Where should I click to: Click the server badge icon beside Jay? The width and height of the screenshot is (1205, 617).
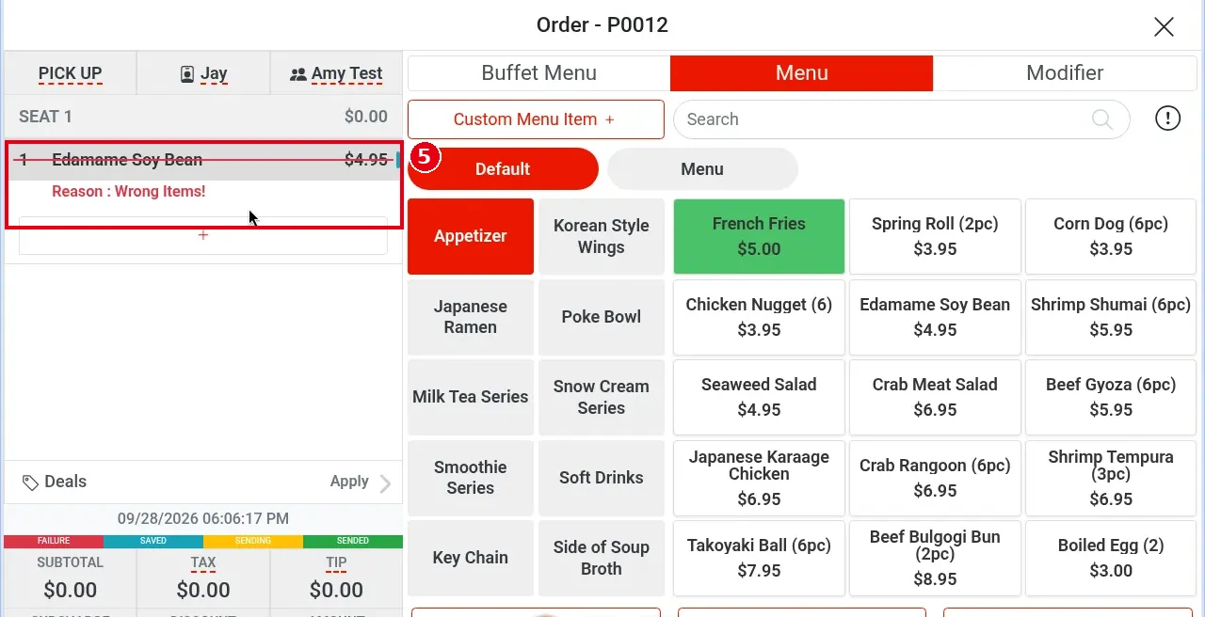pos(186,73)
